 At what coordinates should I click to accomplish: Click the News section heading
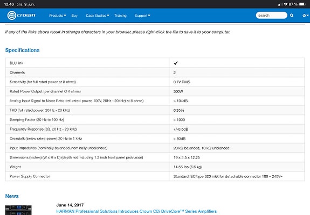pyautogui.click(x=12, y=196)
